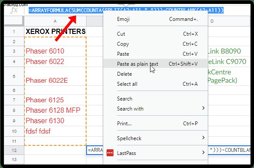Click the select-all corner box

[x=14, y=21]
